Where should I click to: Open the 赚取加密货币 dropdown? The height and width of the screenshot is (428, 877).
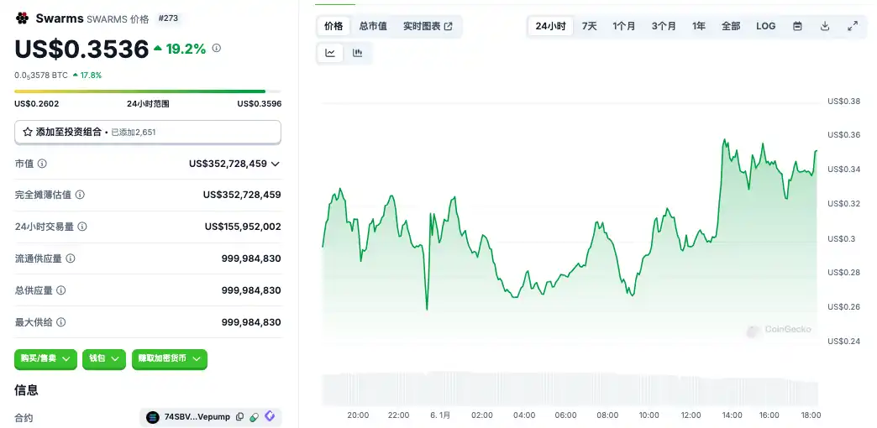170,359
